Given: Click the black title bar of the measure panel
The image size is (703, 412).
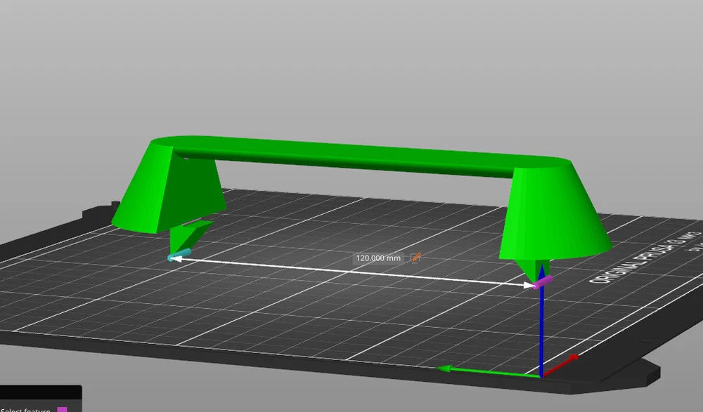Looking at the screenshot, I should point(40,393).
